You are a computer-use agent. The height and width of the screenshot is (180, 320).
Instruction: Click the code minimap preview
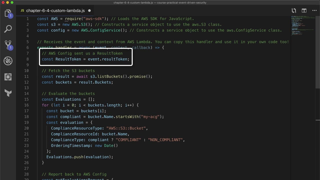pos(303,26)
